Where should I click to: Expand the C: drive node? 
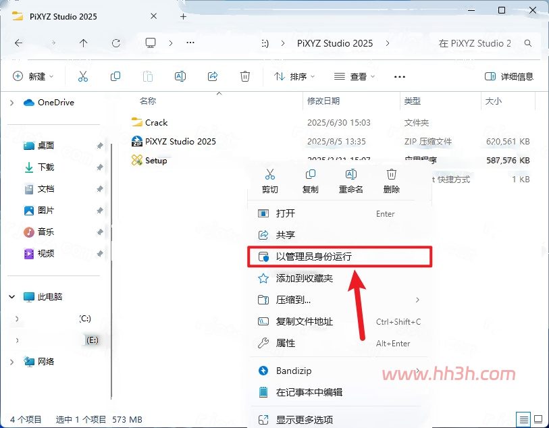click(17, 319)
